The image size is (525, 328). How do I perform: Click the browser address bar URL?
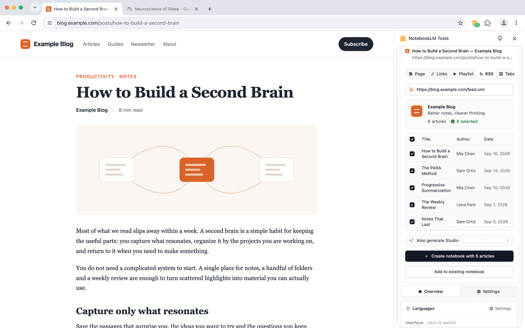(118, 23)
